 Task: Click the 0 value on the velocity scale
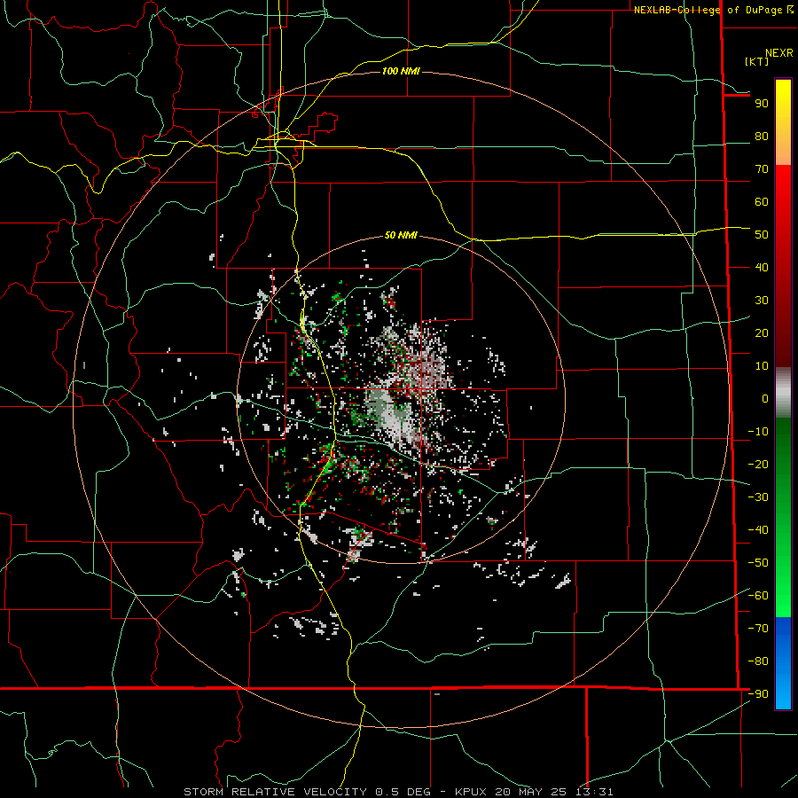(765, 399)
